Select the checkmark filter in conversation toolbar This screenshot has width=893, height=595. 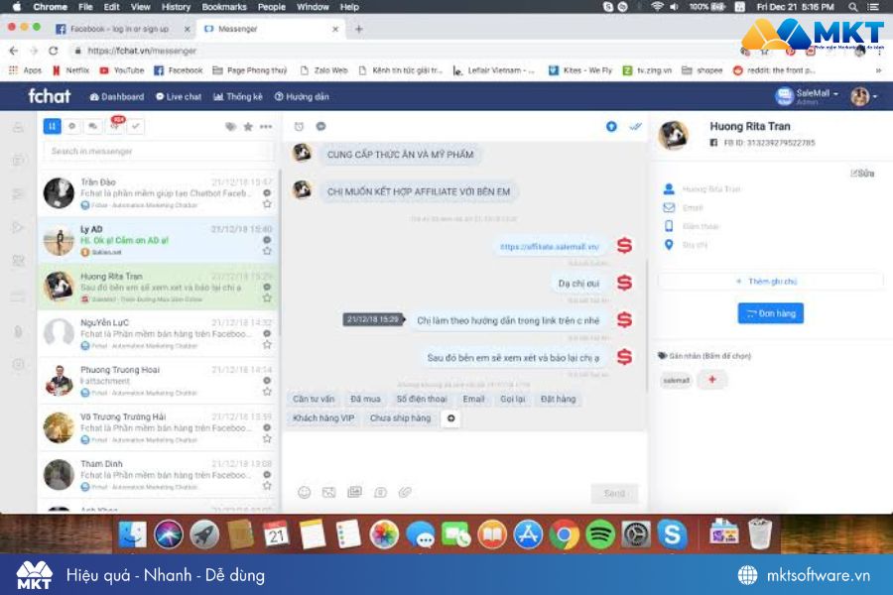(135, 126)
